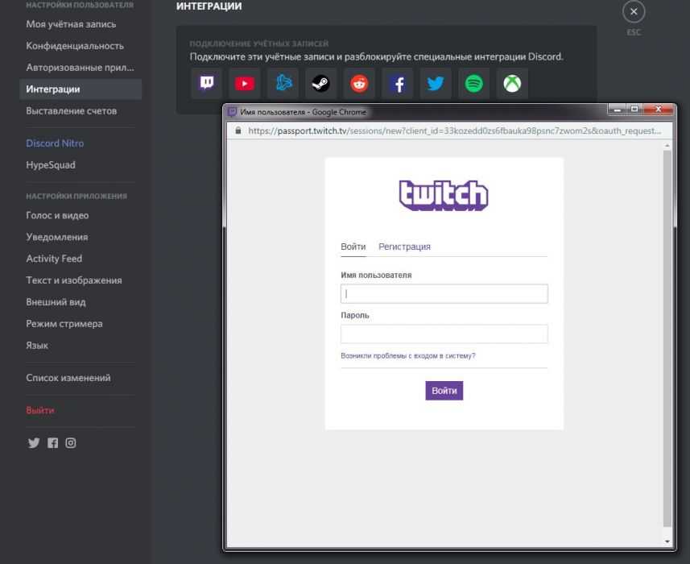Connect YouTube account icon

(245, 84)
